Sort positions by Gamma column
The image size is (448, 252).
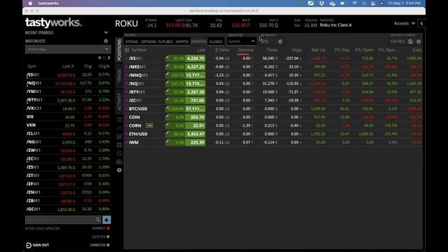pyautogui.click(x=245, y=50)
